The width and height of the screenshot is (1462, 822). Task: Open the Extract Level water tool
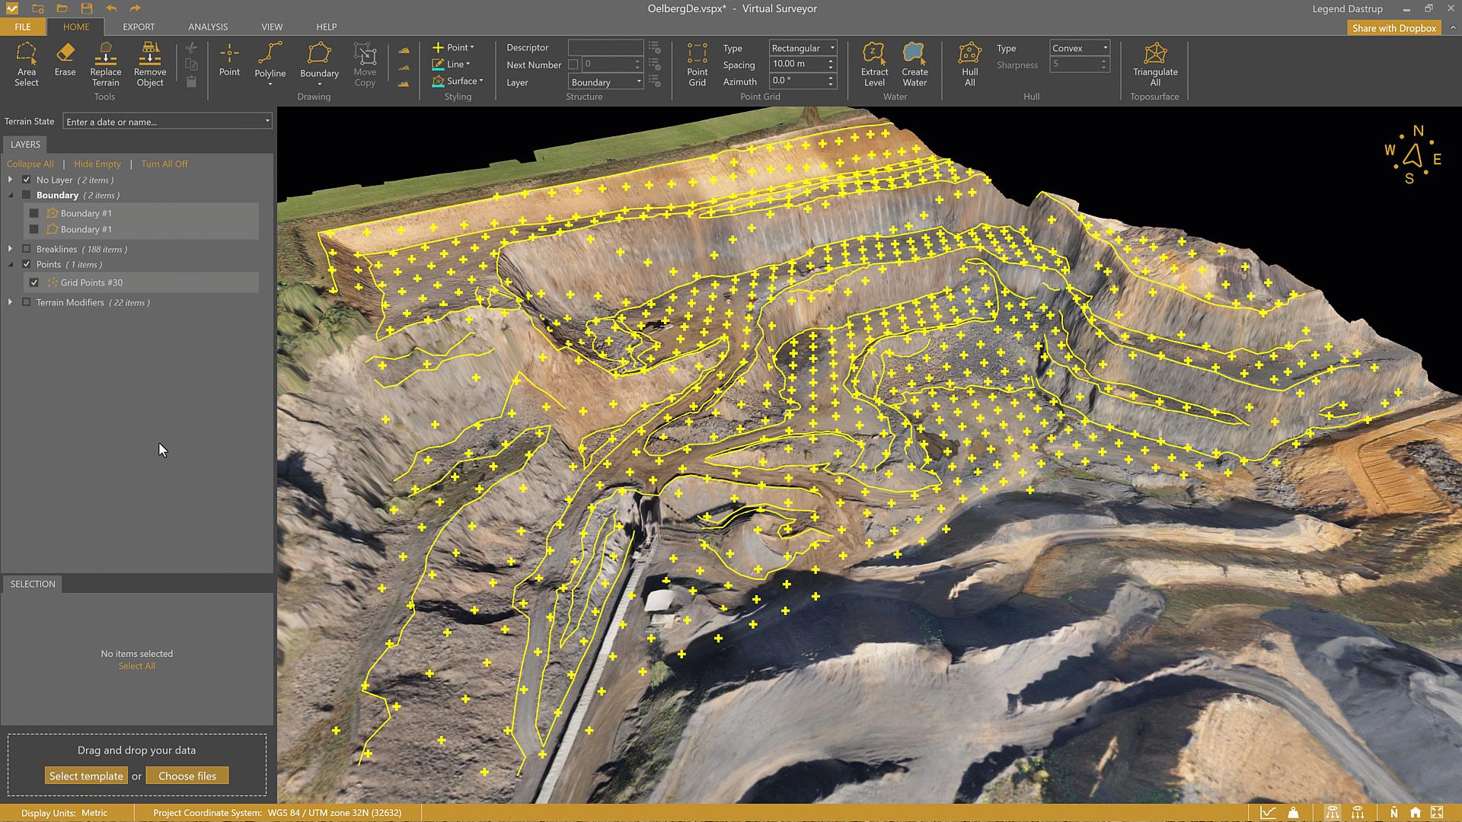[x=874, y=64]
